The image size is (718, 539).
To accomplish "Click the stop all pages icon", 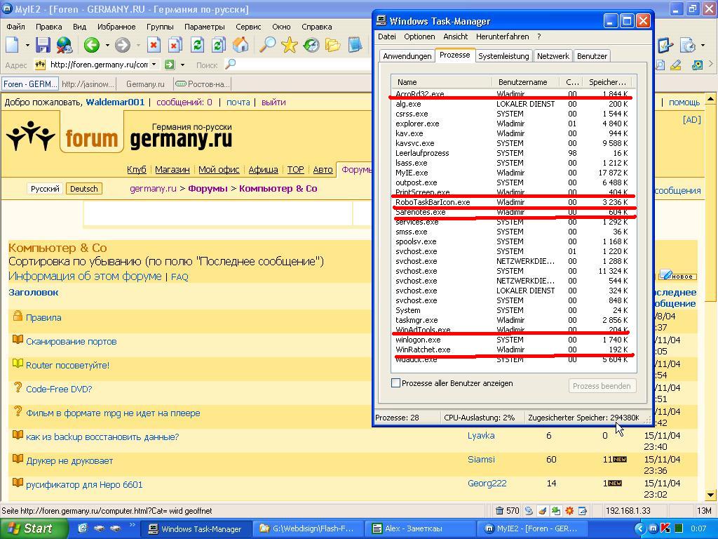I will click(x=175, y=45).
